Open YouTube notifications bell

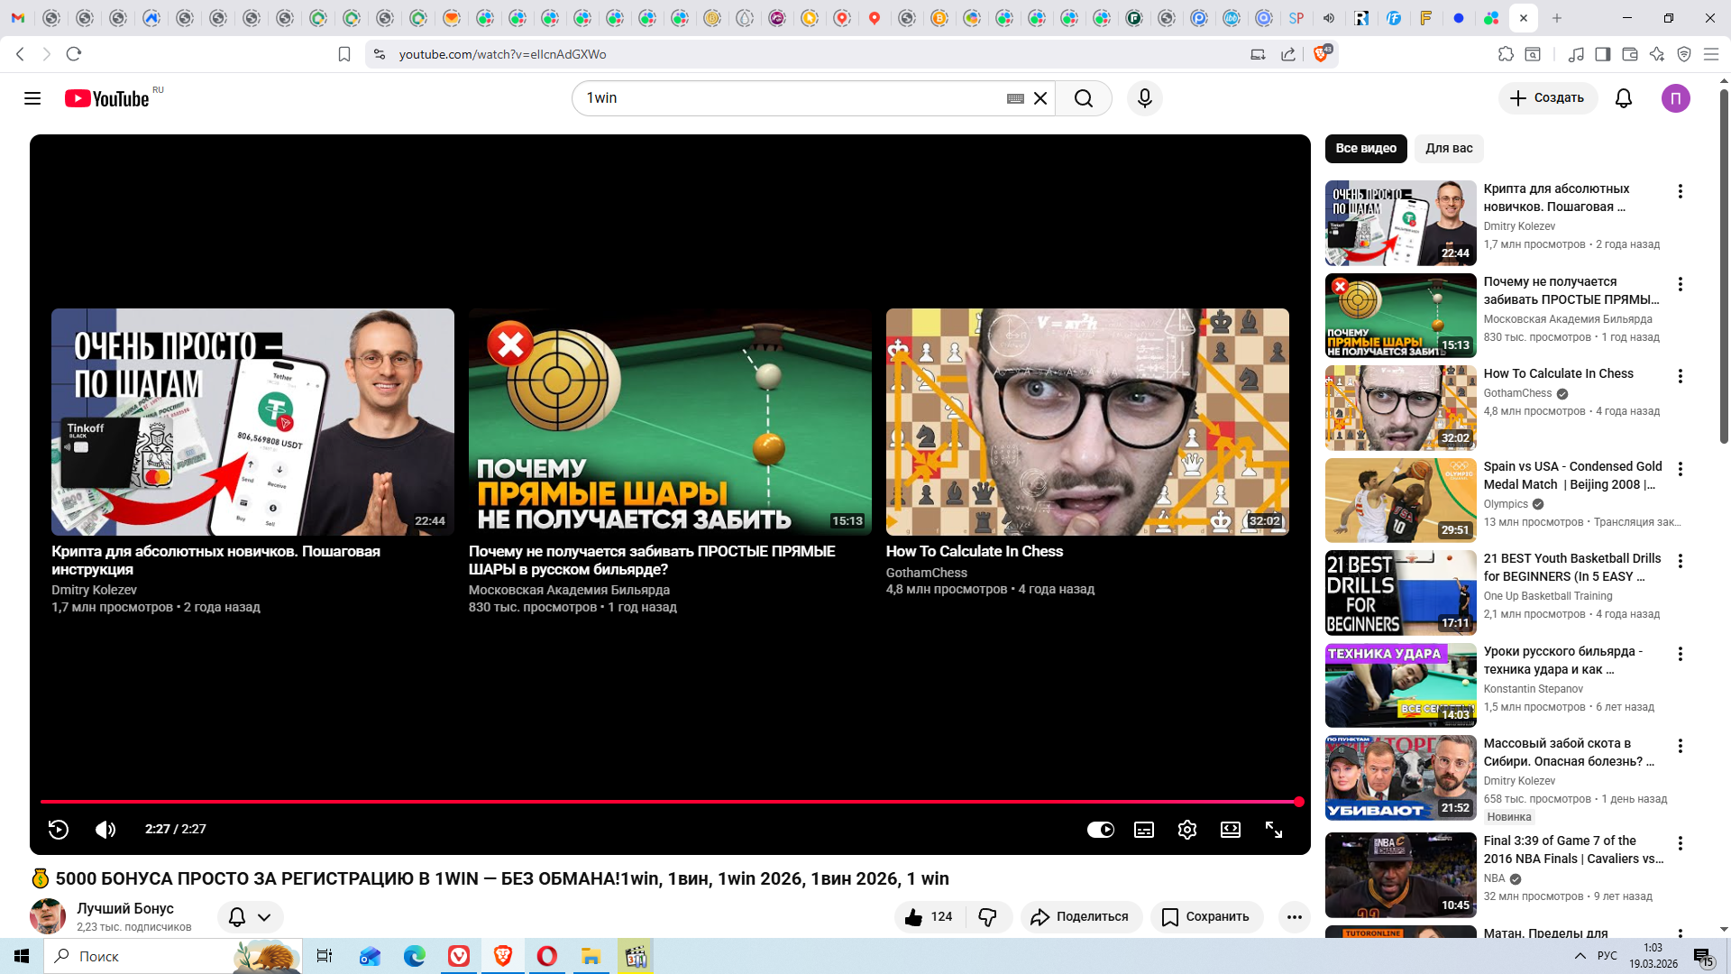(x=1624, y=98)
